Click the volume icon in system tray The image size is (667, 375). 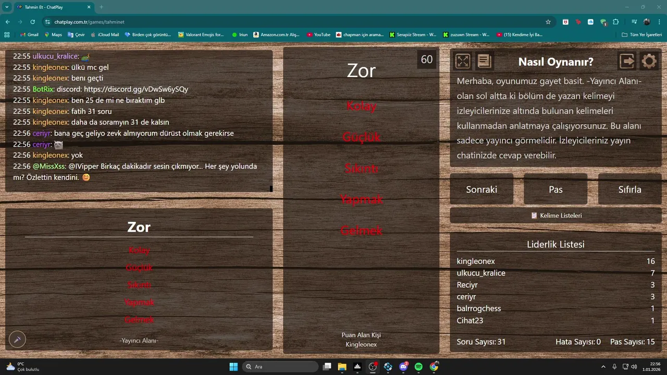[x=634, y=367]
